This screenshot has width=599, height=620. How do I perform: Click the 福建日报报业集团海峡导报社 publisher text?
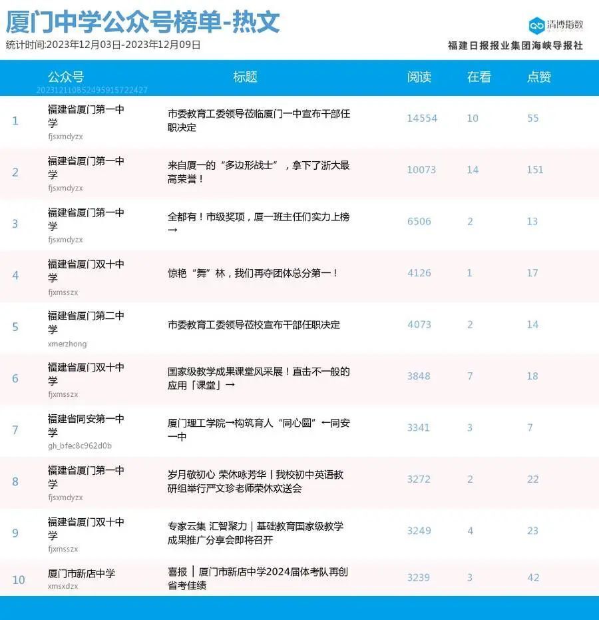[x=516, y=45]
